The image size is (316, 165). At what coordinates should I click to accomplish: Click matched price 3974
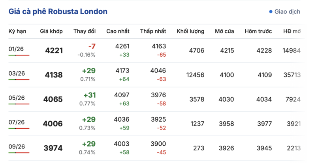(53, 148)
